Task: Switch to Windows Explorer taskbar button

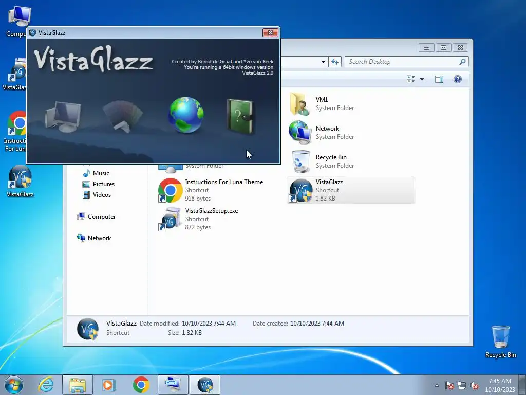Action: (x=78, y=385)
